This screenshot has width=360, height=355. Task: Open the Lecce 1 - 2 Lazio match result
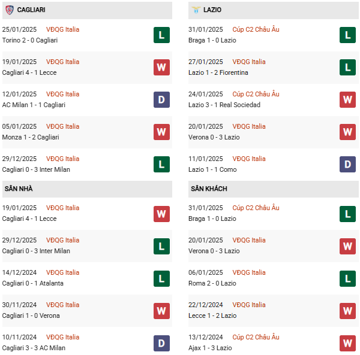coord(212,315)
